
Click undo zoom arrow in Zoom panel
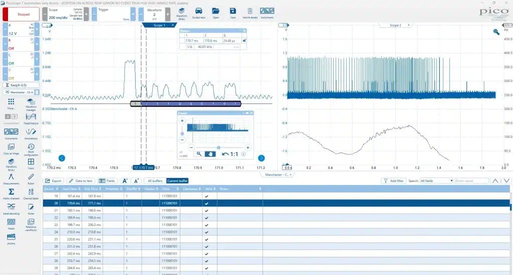pyautogui.click(x=225, y=154)
